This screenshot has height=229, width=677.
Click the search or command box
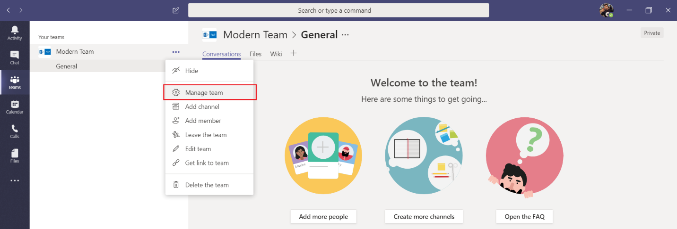(338, 10)
